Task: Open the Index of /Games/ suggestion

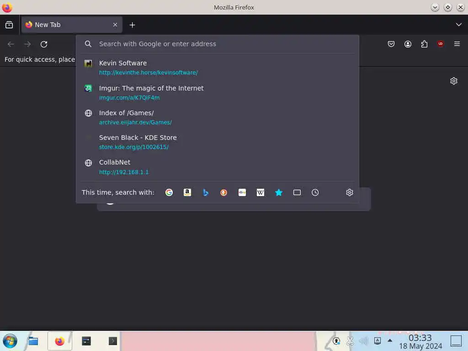Action: click(x=217, y=117)
